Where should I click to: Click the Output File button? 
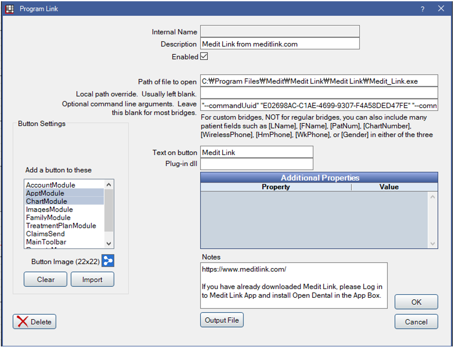(222, 320)
